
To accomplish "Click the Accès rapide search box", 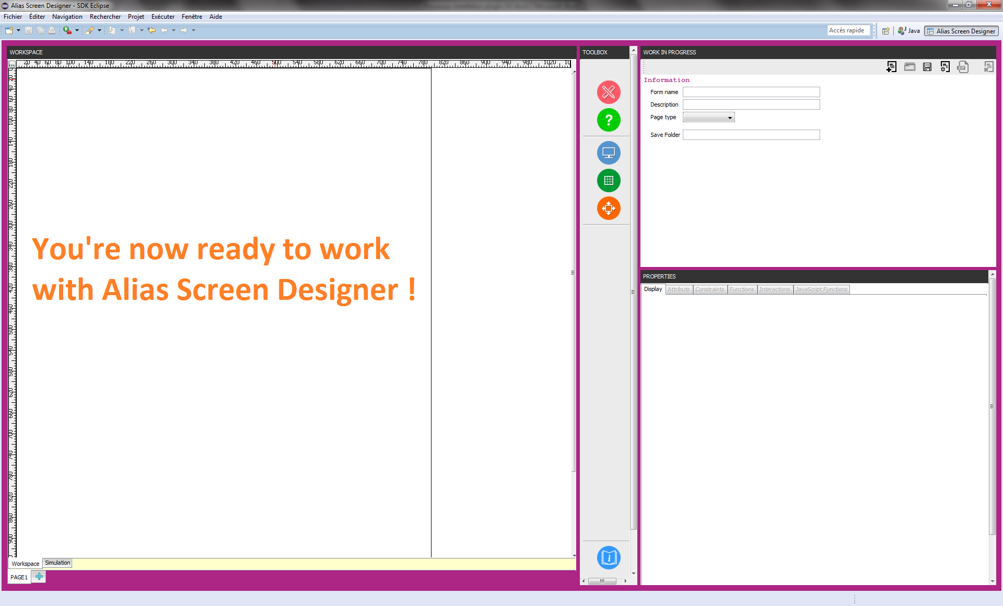I will pos(849,30).
